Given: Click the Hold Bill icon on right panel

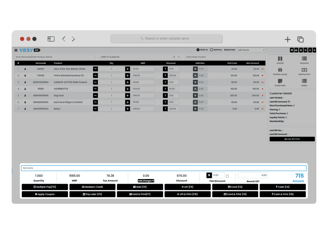Looking at the screenshot, I should pyautogui.click(x=280, y=58).
